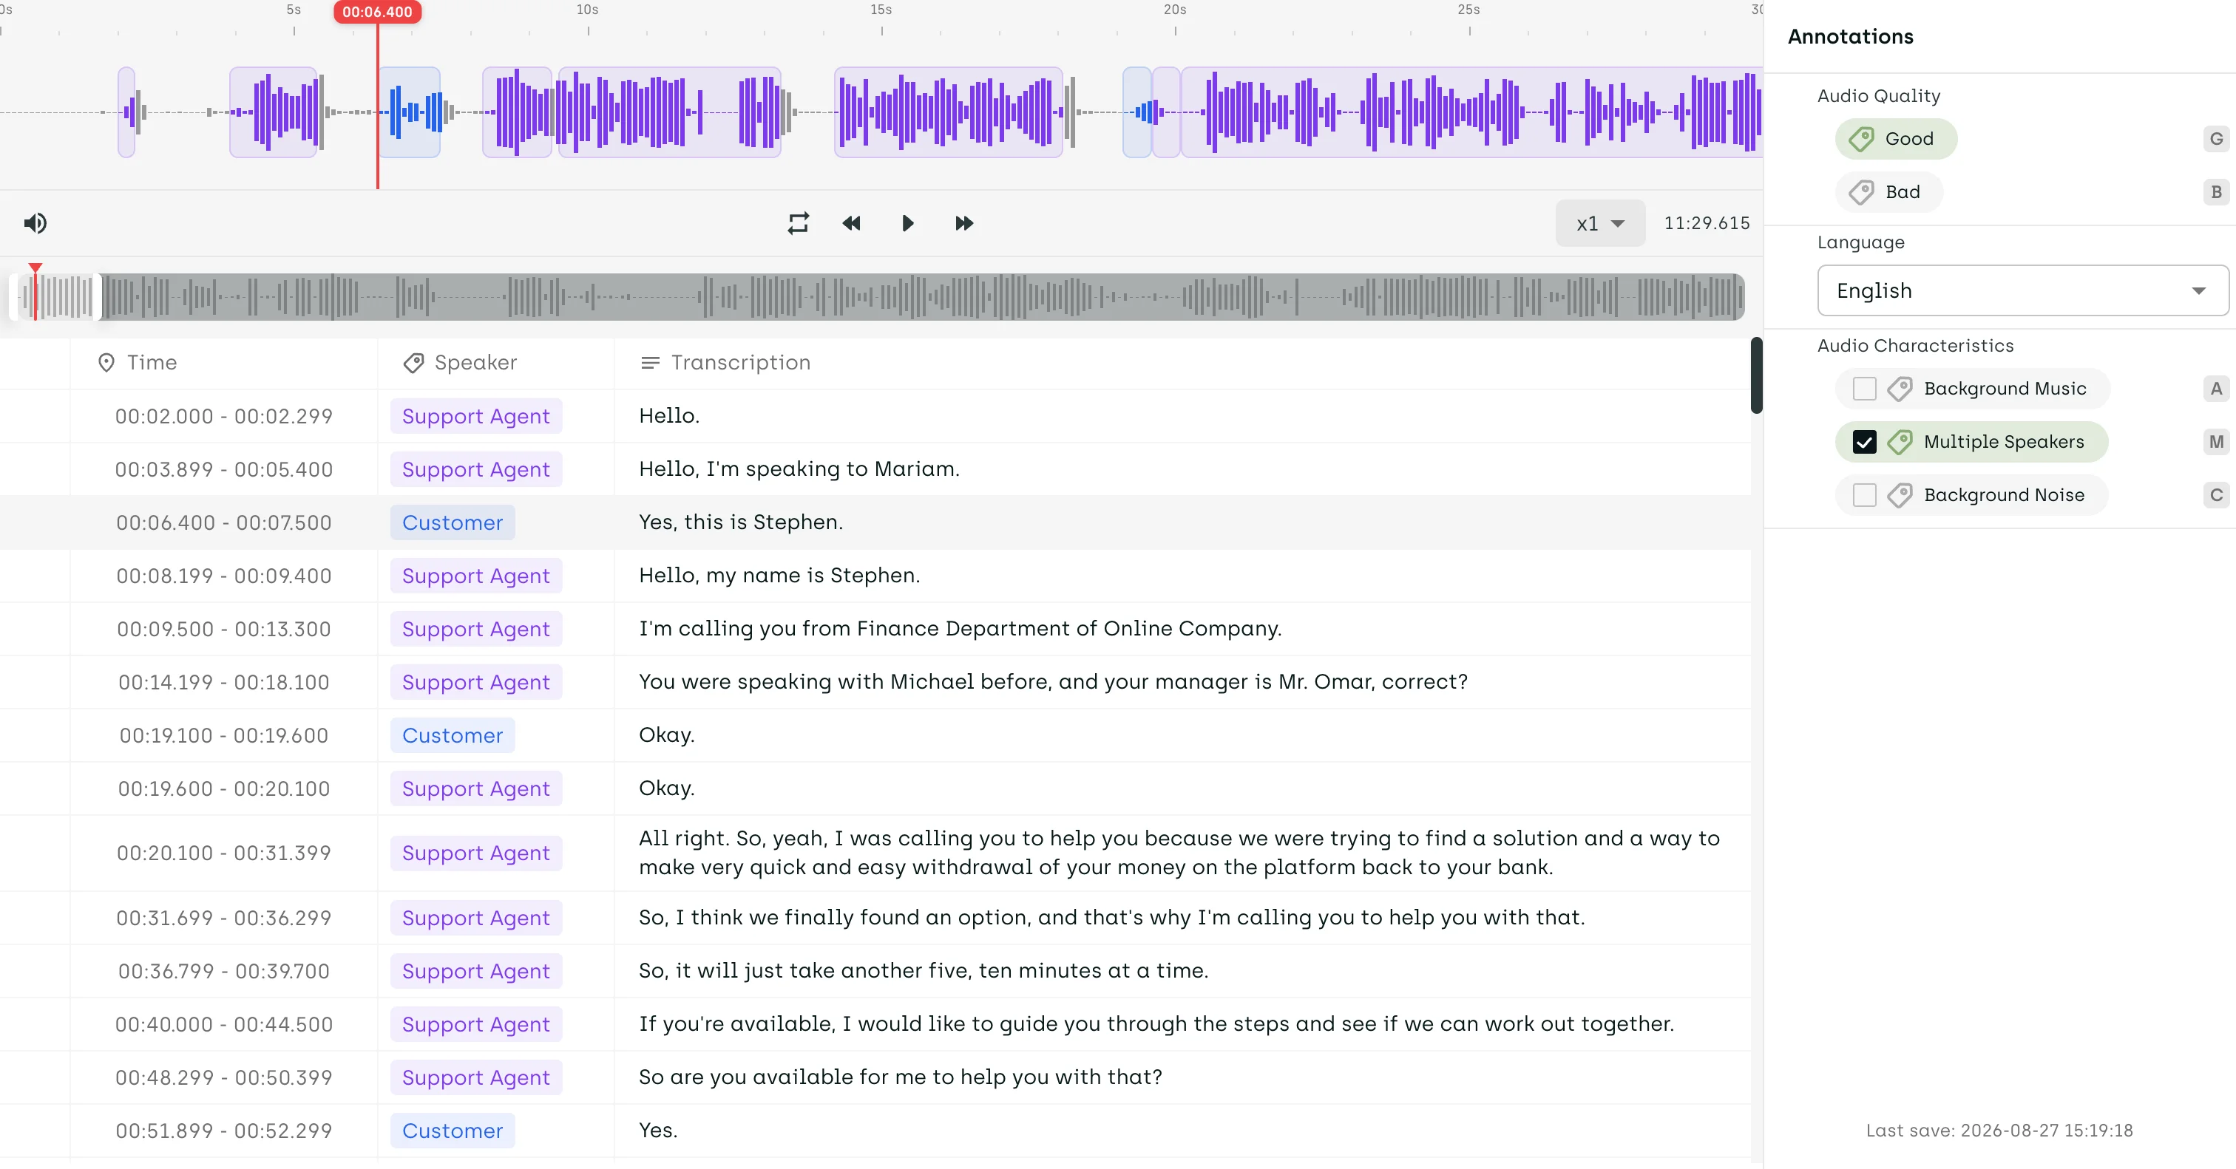Screen dimensions: 2236x1169
Task: Click 'another five, ten minutes' transcription
Action: (924, 970)
